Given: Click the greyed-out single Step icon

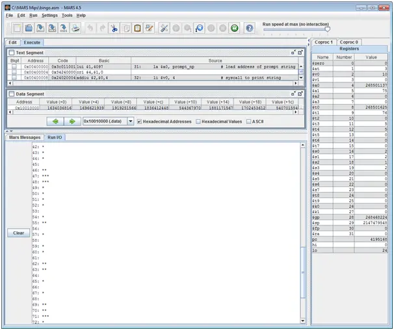Looking at the screenshot, I should [x=187, y=28].
